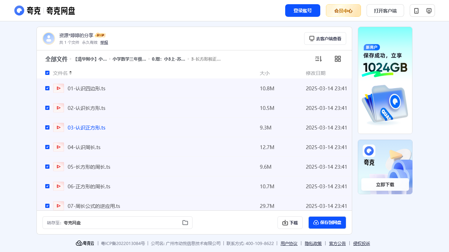Image resolution: width=449 pixels, height=252 pixels.
Task: Open file 05-长方形的周长.ts
Action: pyautogui.click(x=89, y=167)
